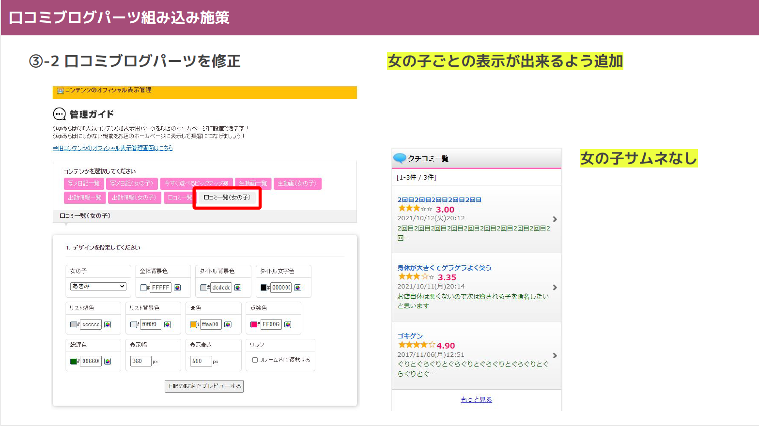
Task: Open the color picker for 全体背景色
Action: (177, 287)
